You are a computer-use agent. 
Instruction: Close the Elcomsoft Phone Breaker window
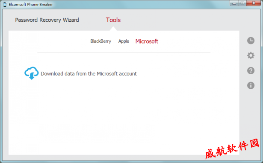pos(254,3)
